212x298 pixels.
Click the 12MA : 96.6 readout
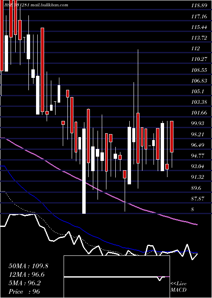(x=26, y=275)
